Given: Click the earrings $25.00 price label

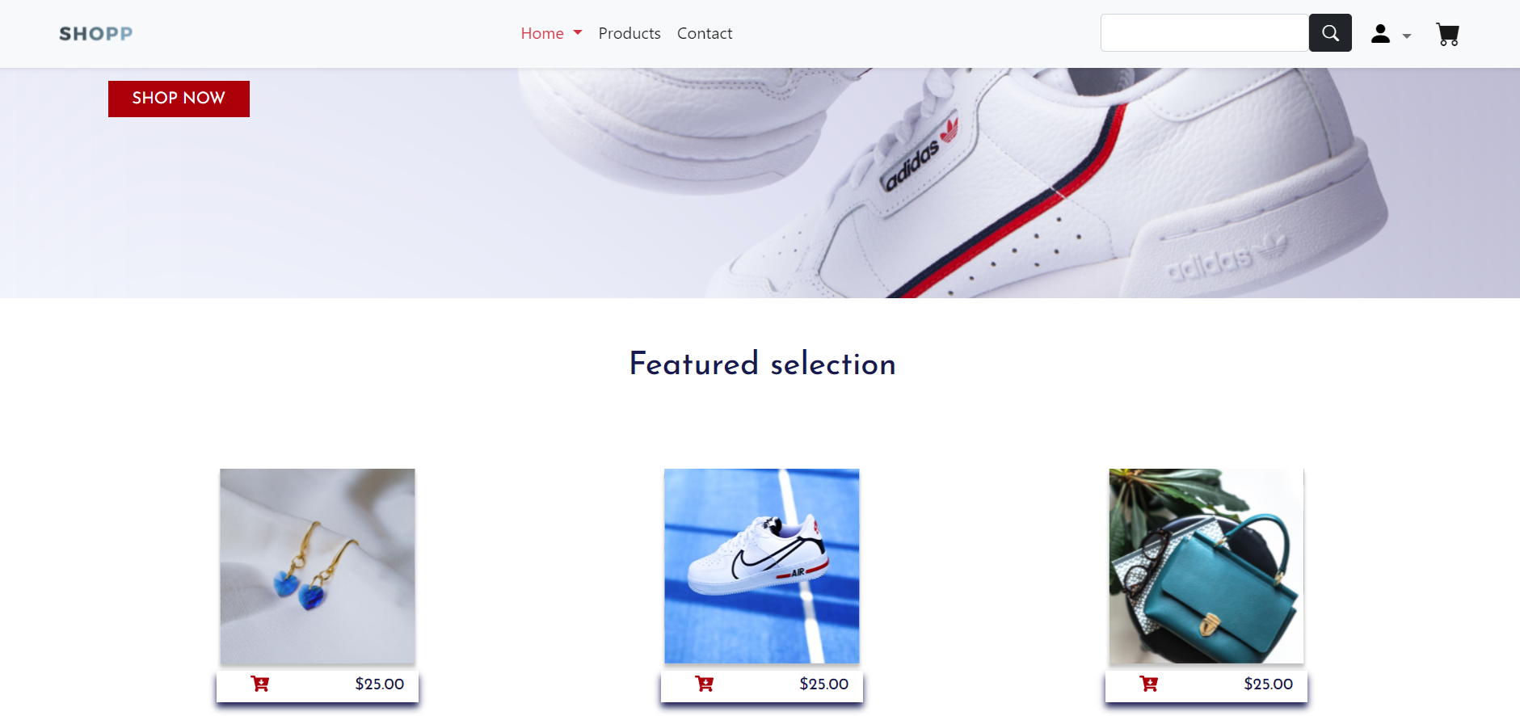Looking at the screenshot, I should coord(380,684).
